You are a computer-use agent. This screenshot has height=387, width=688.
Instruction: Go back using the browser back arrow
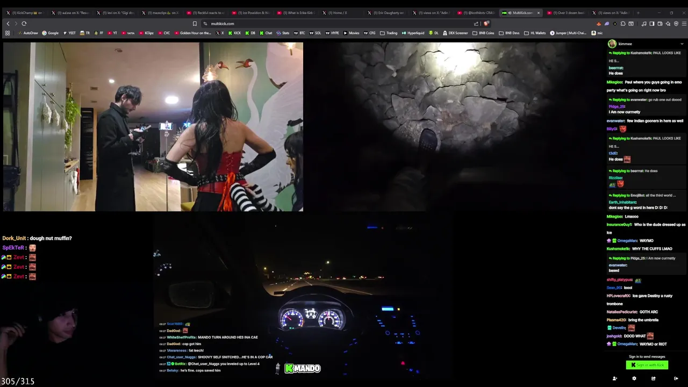pyautogui.click(x=8, y=24)
